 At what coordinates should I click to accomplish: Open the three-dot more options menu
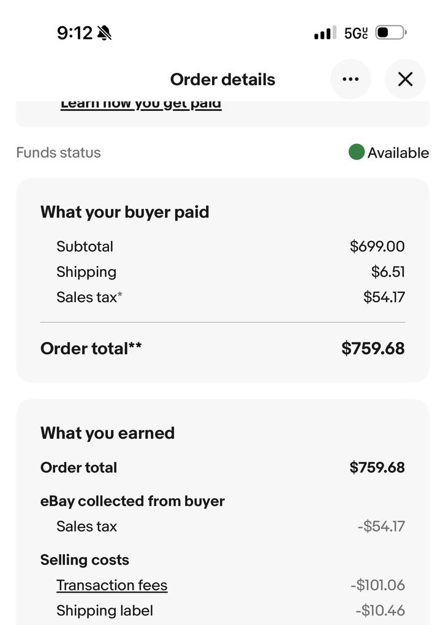350,79
